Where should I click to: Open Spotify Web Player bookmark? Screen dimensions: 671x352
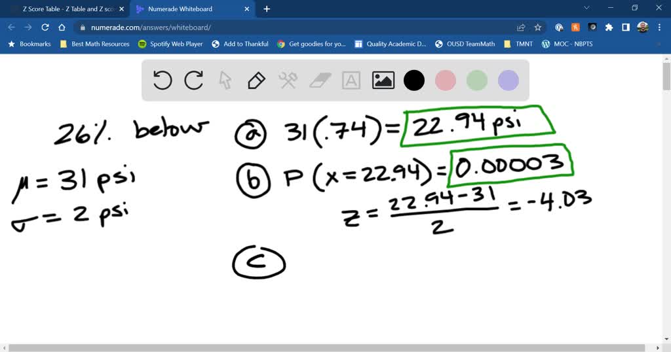(170, 44)
